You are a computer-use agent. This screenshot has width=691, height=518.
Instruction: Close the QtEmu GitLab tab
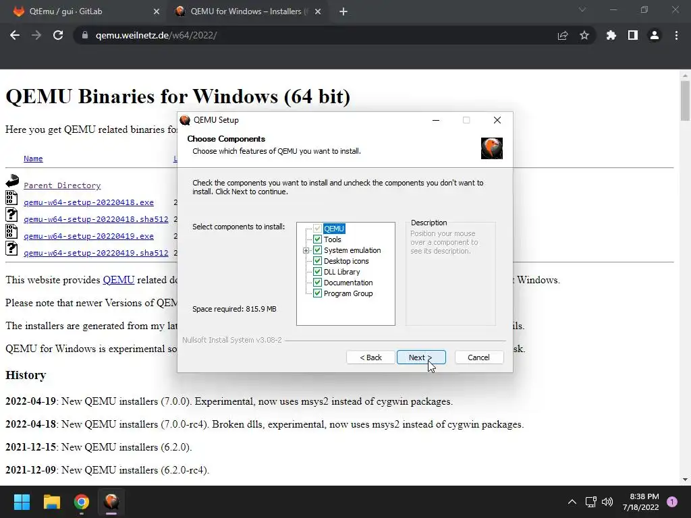pyautogui.click(x=157, y=12)
